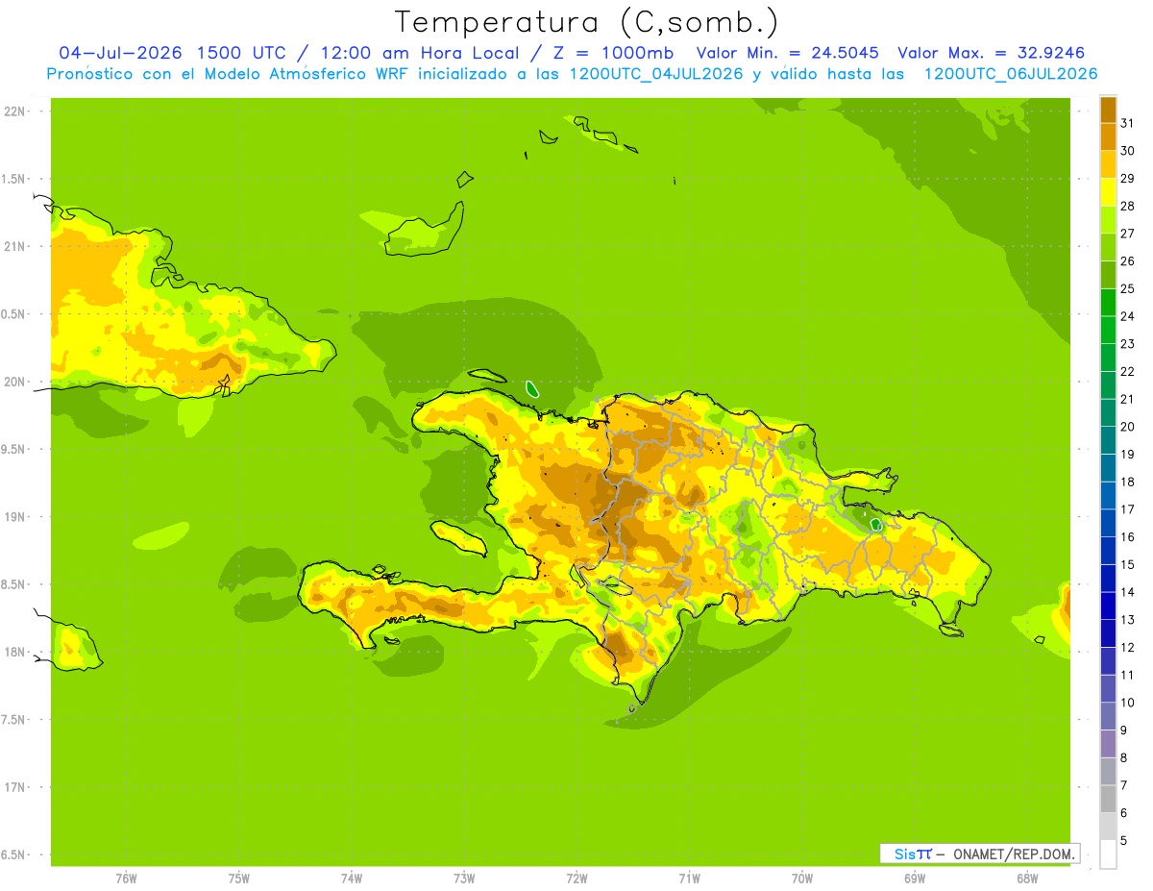Pick the gray swatch between 6 and 7
The image size is (1153, 891).
[x=1108, y=800]
